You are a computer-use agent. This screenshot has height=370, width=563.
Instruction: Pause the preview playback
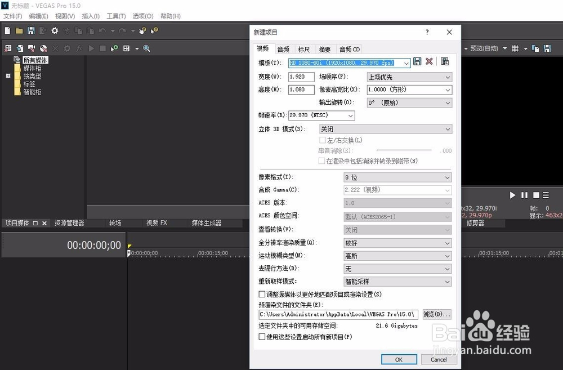pos(525,195)
